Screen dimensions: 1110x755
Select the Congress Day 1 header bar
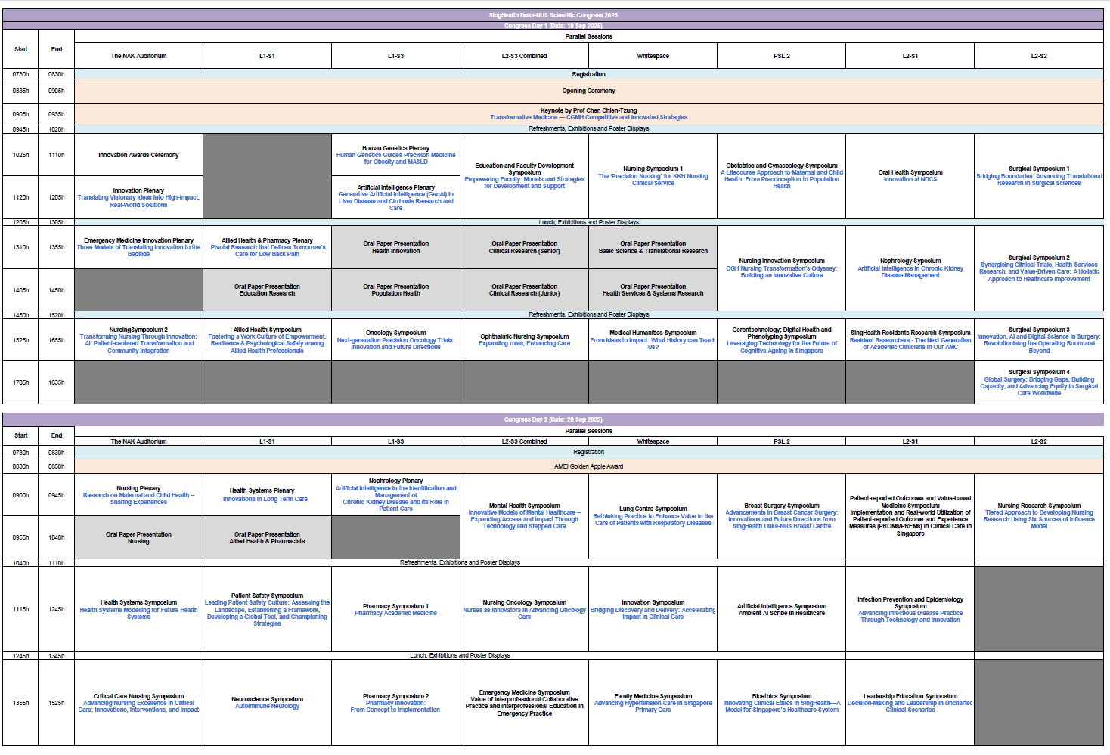coord(553,26)
